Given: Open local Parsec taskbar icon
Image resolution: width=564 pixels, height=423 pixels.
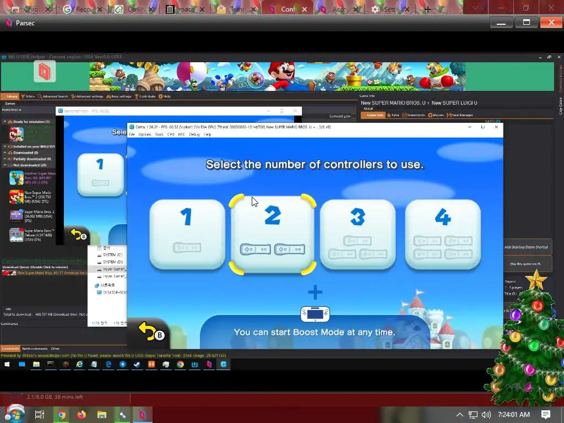Looking at the screenshot, I should pyautogui.click(x=143, y=415).
